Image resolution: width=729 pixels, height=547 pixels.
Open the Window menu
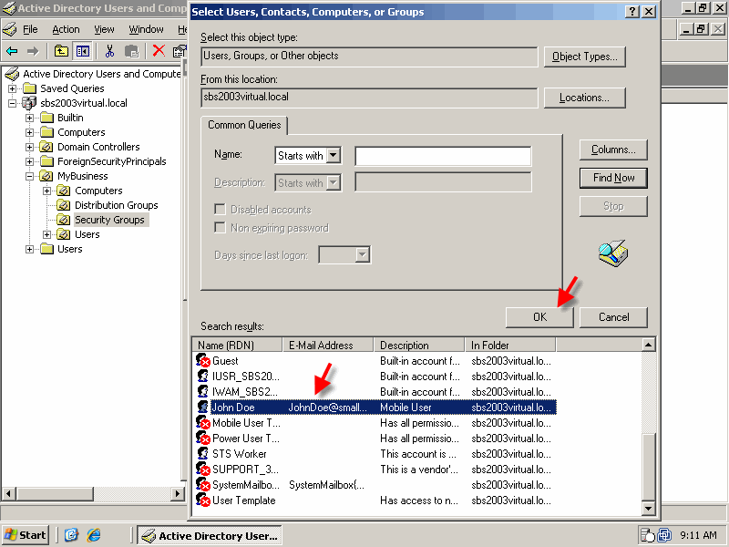coord(146,29)
